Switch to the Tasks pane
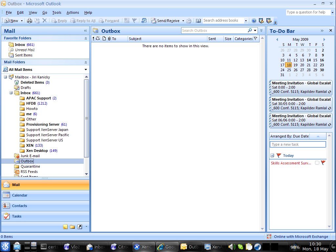 (45, 216)
